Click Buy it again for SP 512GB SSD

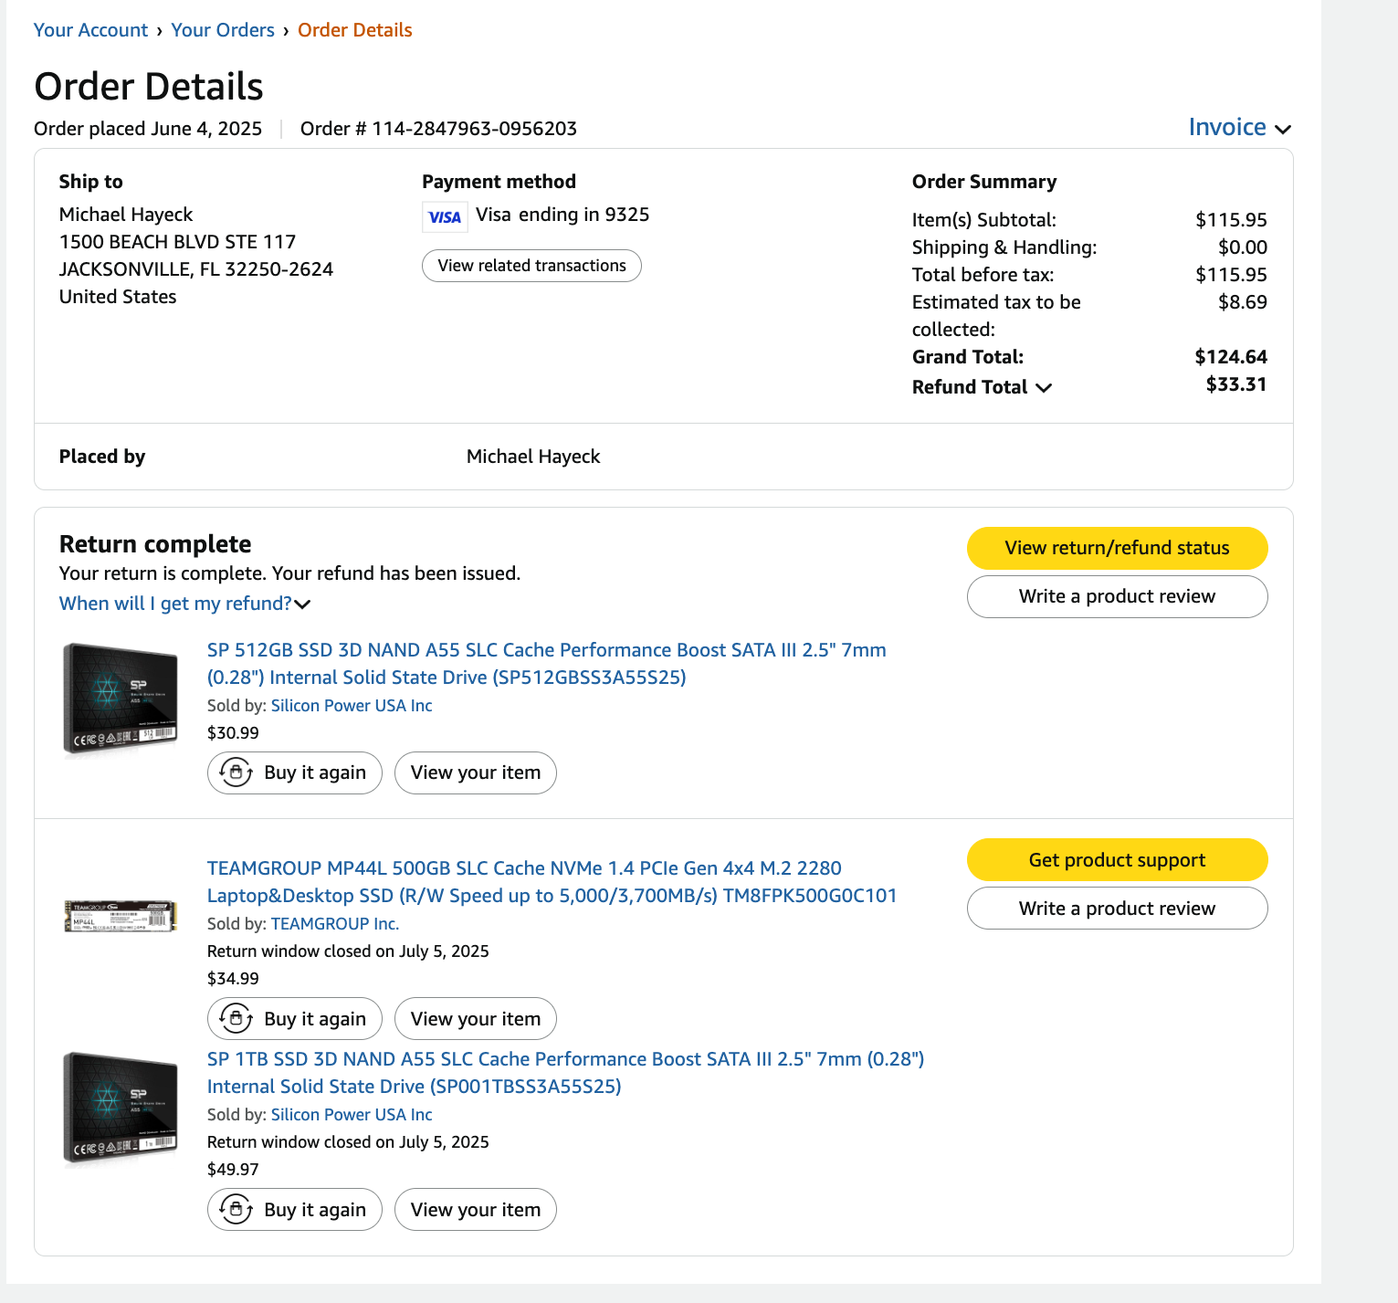tap(295, 772)
